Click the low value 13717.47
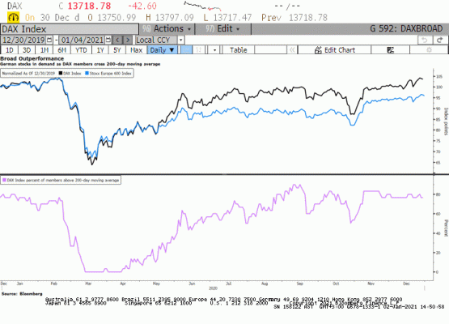449x324 pixels. (232, 18)
